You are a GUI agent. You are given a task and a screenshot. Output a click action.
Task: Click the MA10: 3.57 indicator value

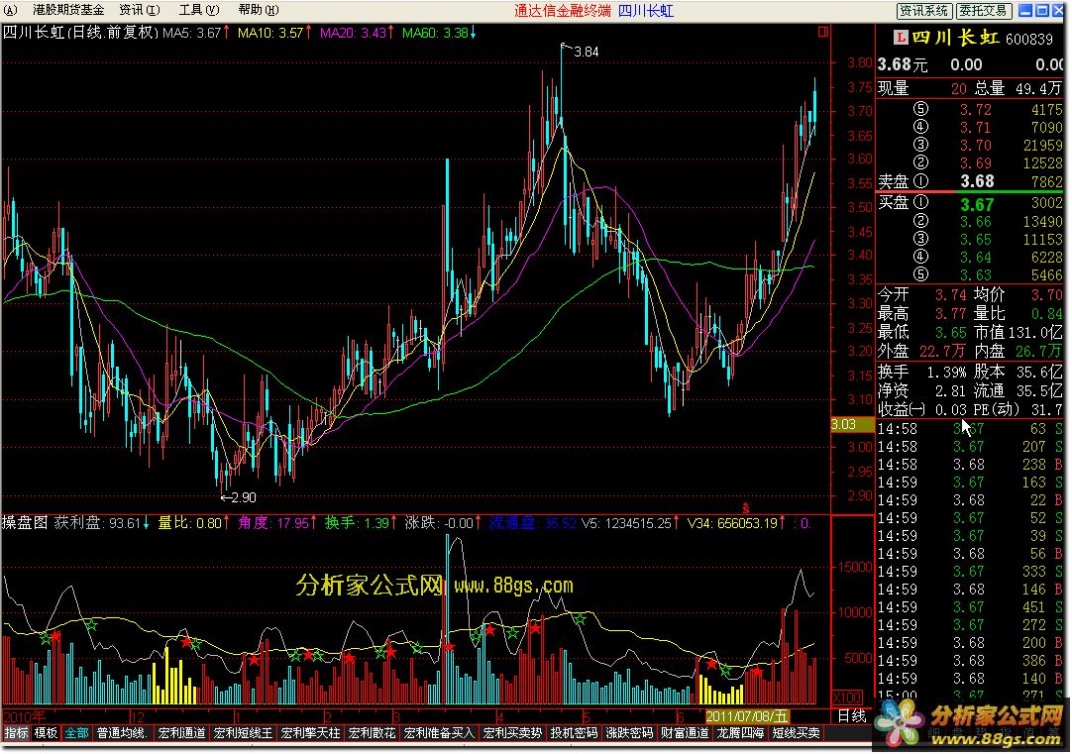[x=274, y=32]
